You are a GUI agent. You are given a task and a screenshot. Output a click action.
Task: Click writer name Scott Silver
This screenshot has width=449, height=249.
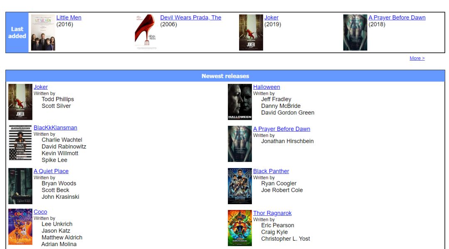coord(56,106)
